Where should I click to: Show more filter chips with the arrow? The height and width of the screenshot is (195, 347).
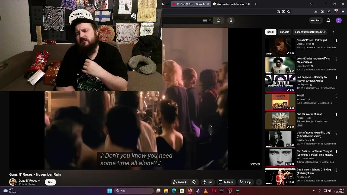pyautogui.click(x=333, y=32)
